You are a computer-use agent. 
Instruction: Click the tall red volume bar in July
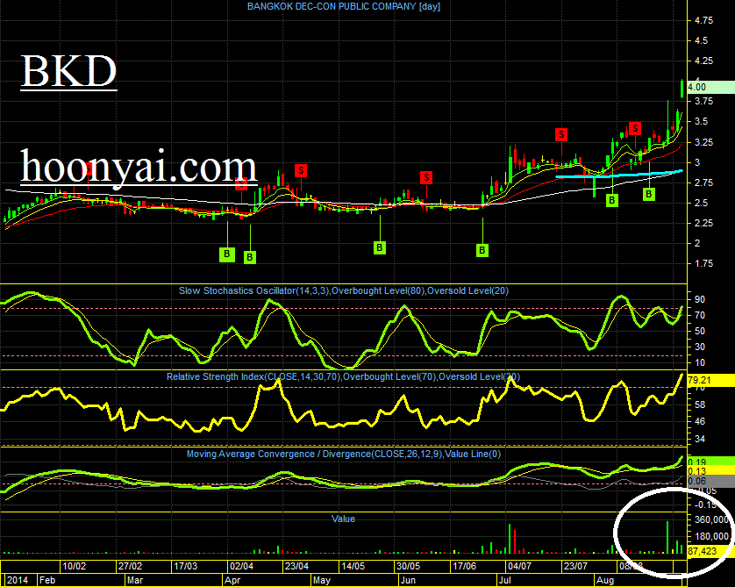[x=515, y=542]
